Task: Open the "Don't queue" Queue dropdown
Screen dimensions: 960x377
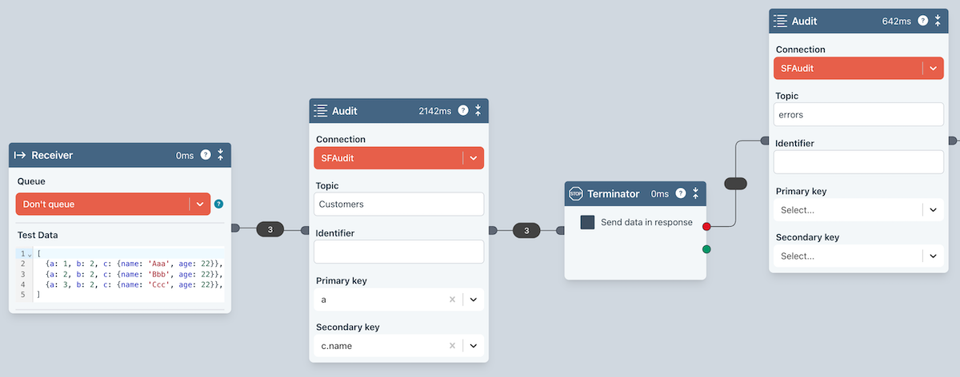Action: pos(200,204)
